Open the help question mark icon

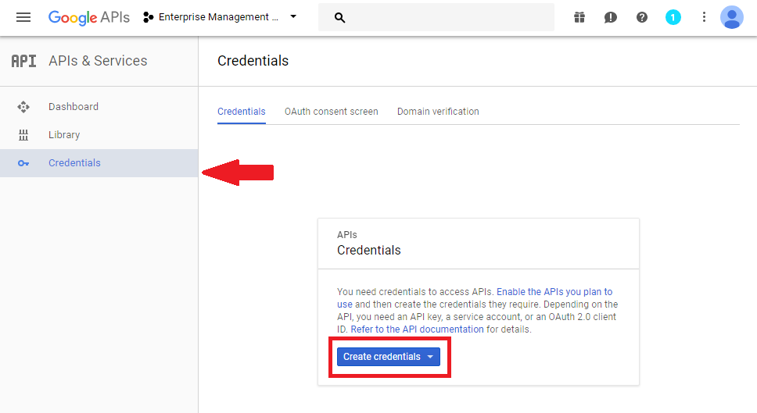tap(642, 17)
